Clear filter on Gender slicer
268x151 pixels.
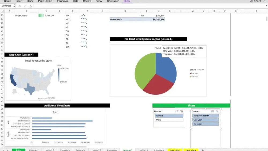click(182, 111)
